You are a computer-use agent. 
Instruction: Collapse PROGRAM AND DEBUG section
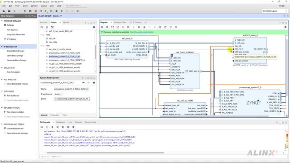tap(2, 124)
